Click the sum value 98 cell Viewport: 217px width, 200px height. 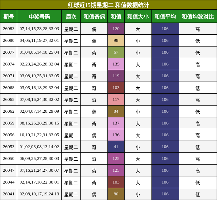point(116,40)
